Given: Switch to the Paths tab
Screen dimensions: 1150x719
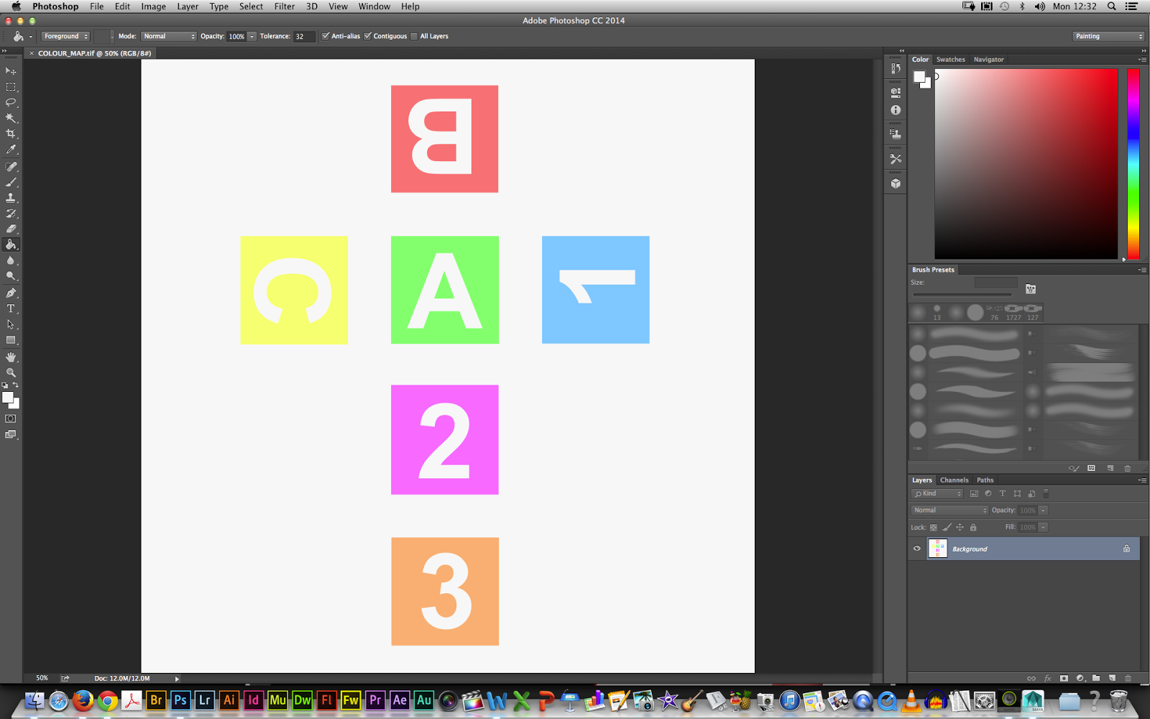Looking at the screenshot, I should [x=985, y=480].
